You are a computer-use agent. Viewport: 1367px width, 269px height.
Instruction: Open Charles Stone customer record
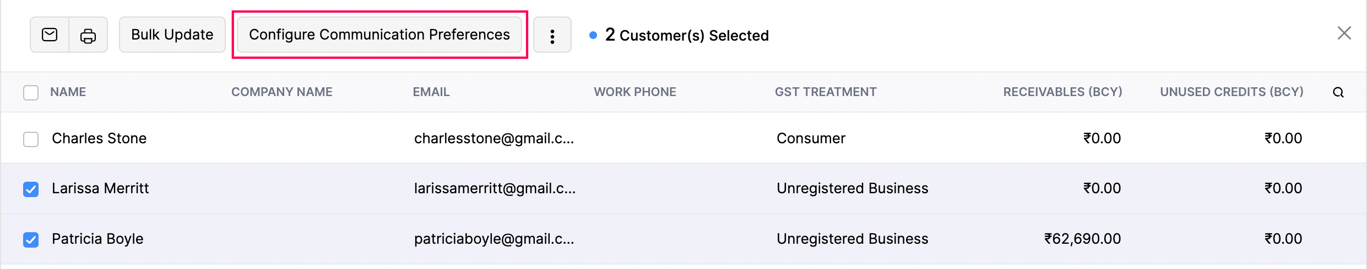(x=99, y=138)
